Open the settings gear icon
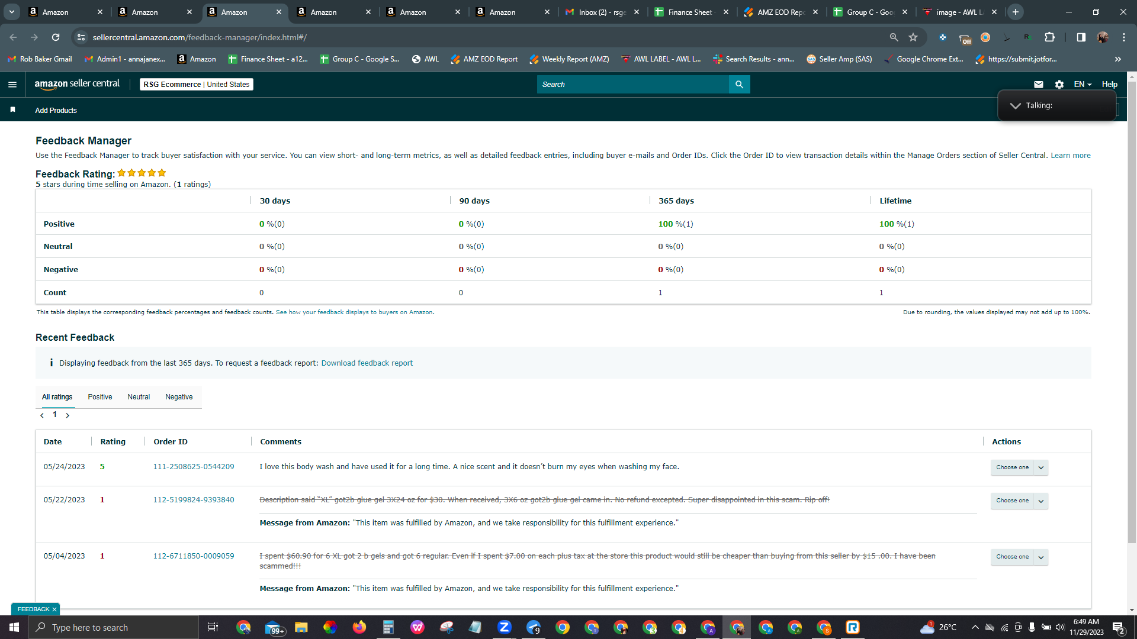Image resolution: width=1137 pixels, height=639 pixels. [1059, 85]
